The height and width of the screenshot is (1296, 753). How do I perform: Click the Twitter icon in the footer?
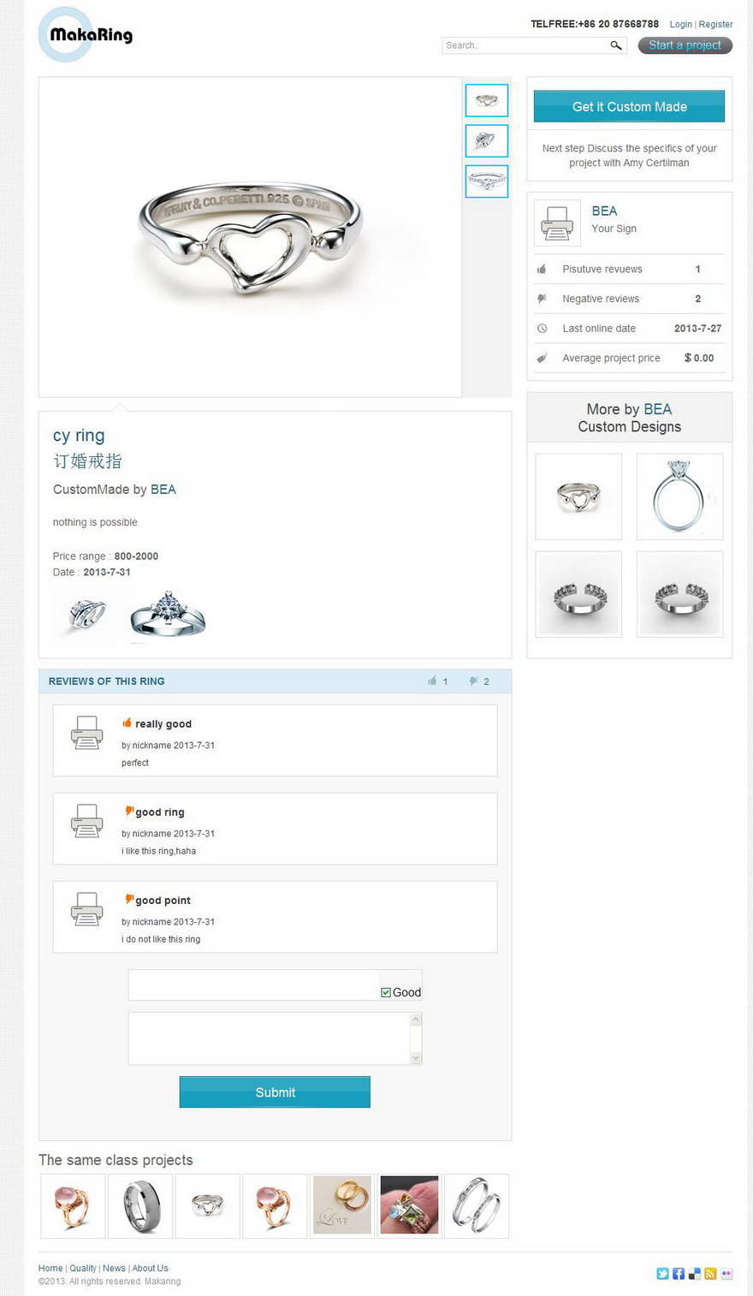(662, 1274)
